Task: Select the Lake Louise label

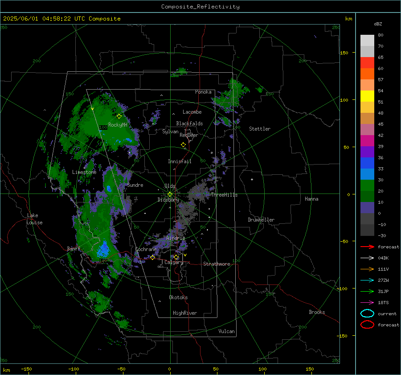Action: tap(34, 219)
